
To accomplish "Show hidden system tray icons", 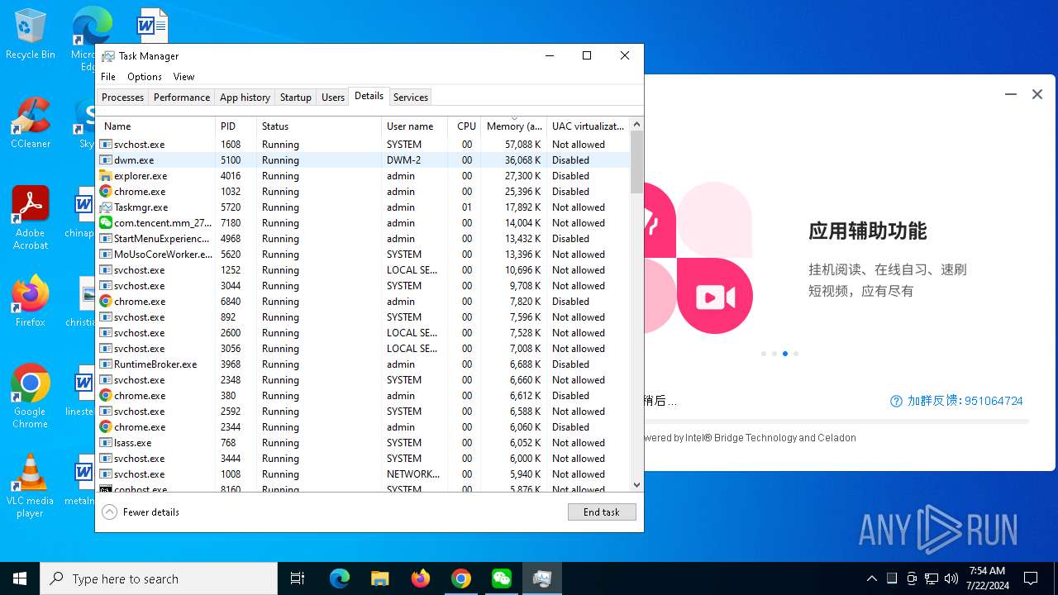I will [872, 578].
